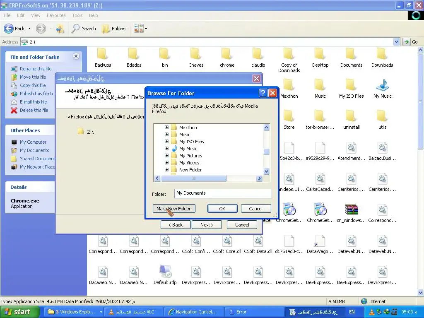Collapse the File and Folder Tasks panel

tap(76, 56)
